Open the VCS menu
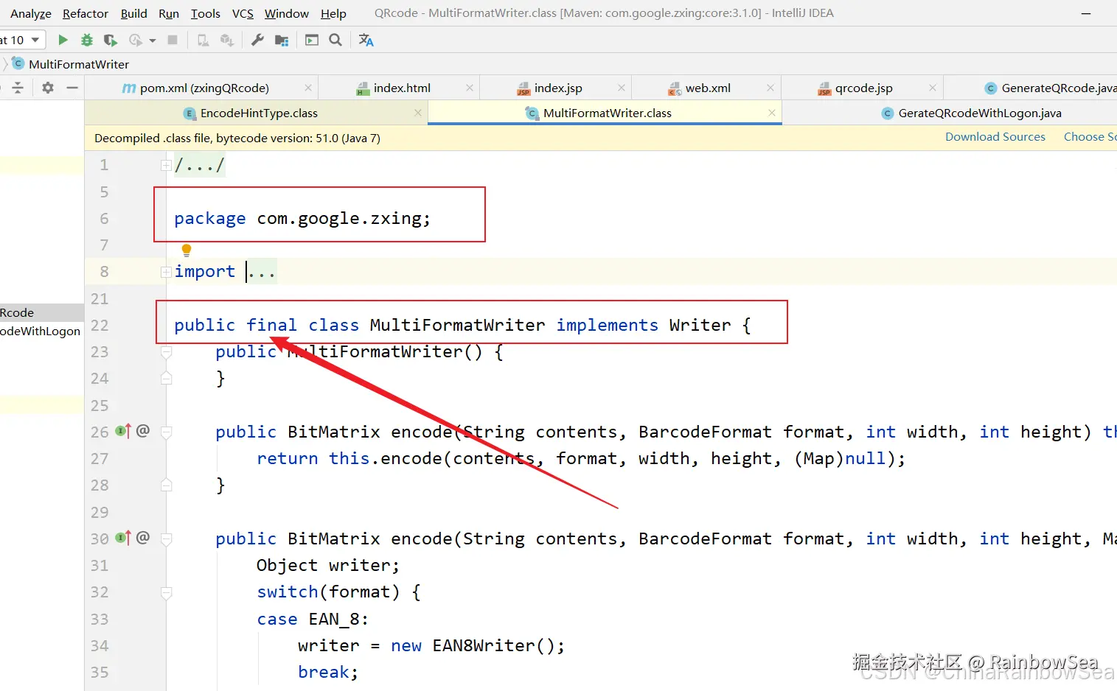1117x691 pixels. pos(243,13)
